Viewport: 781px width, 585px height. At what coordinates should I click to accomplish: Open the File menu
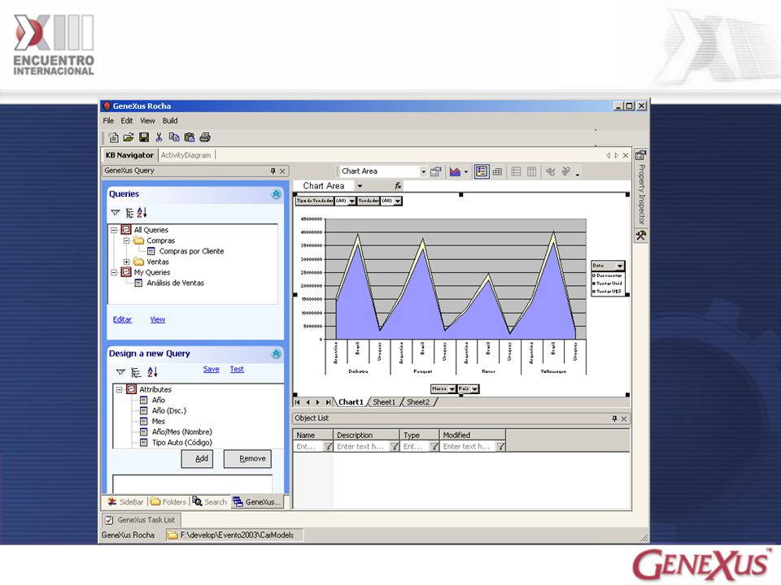(108, 121)
